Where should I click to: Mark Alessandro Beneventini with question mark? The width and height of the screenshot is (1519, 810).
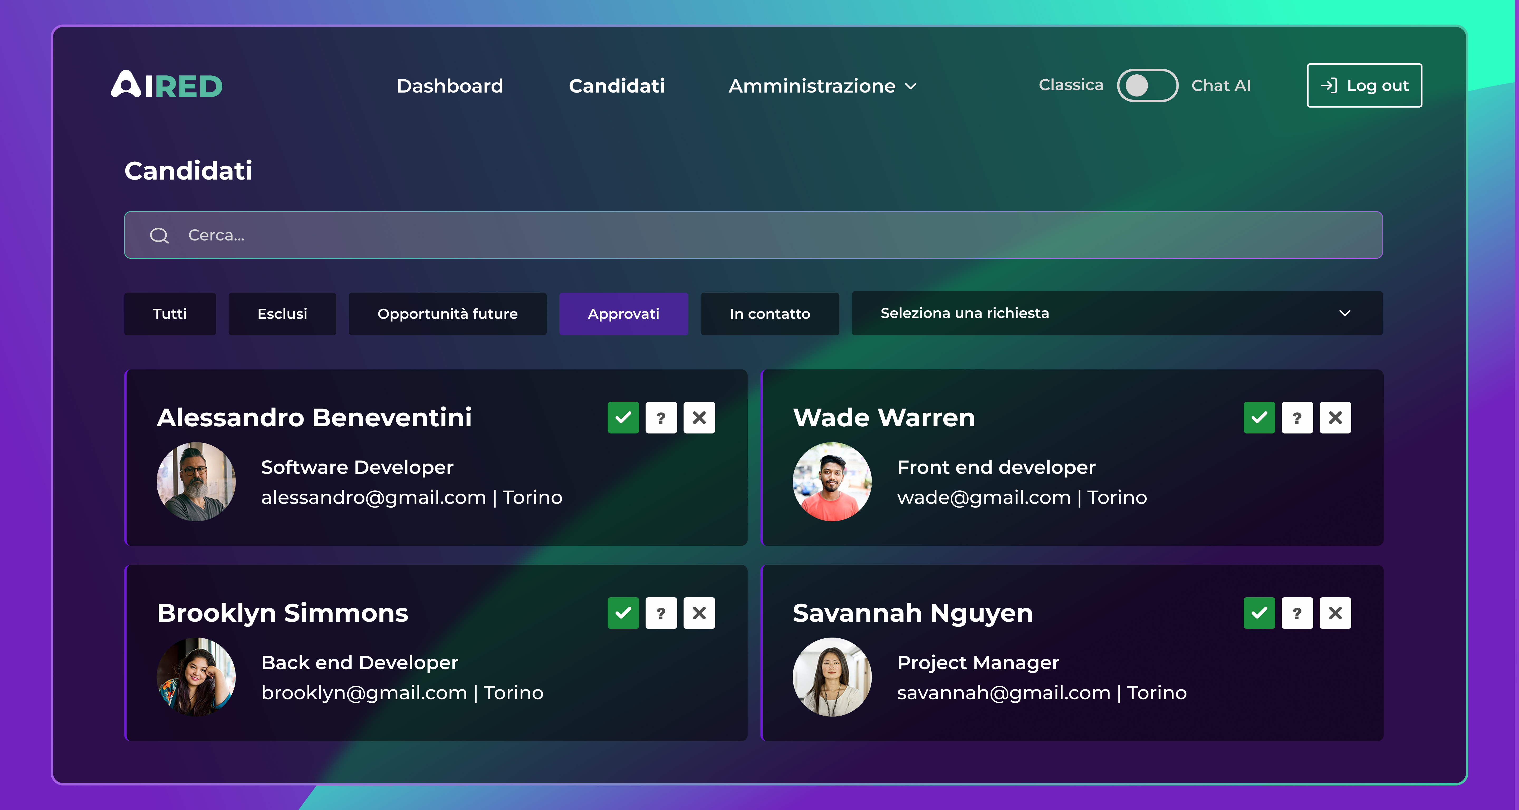pyautogui.click(x=661, y=417)
